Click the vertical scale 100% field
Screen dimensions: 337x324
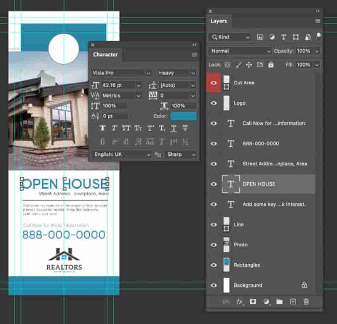[x=114, y=106]
